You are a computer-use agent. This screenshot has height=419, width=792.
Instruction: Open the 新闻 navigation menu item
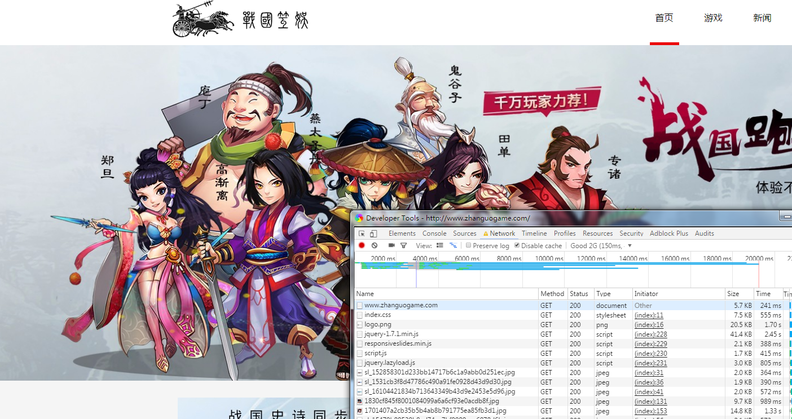pos(762,18)
